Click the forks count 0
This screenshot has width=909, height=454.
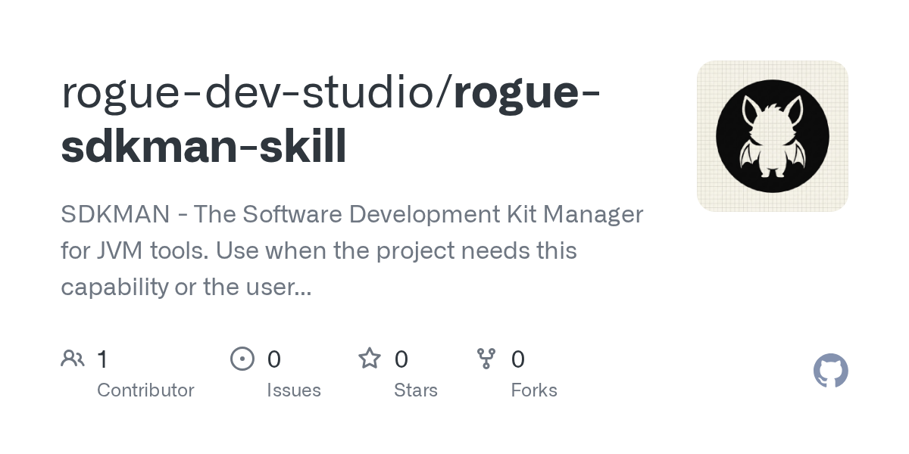coord(518,359)
